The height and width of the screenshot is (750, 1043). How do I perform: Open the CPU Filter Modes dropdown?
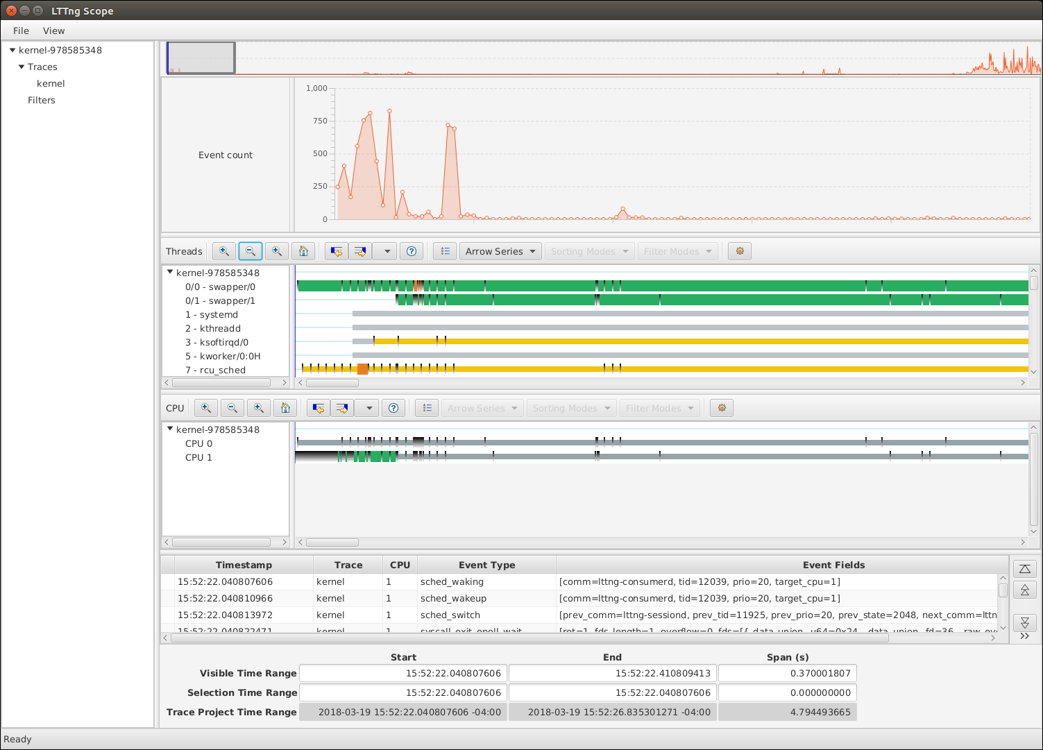point(659,408)
